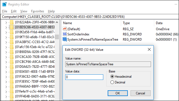Select the {01D0A625-782D-4777 tree key
Image resolution: width=179 pixels, height=101 pixels.
[35, 67]
